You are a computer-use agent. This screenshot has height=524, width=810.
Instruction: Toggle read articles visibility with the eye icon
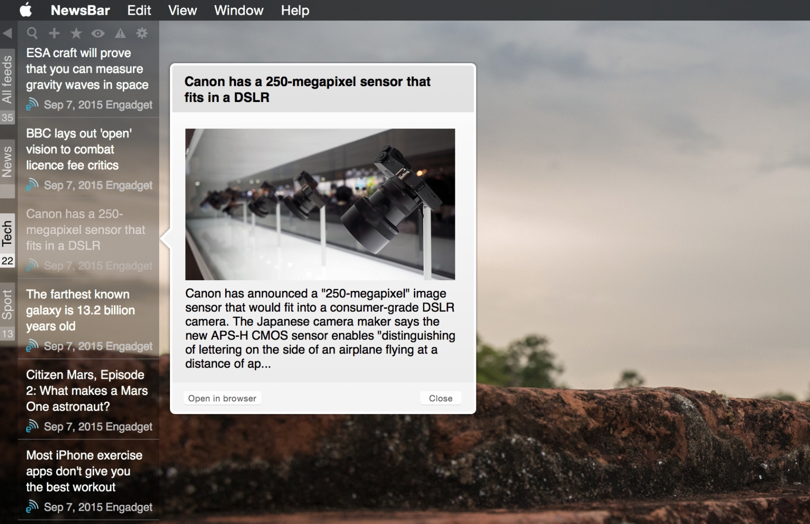pos(98,33)
